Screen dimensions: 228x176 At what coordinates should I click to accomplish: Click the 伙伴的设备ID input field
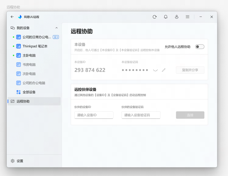[x=94, y=115]
